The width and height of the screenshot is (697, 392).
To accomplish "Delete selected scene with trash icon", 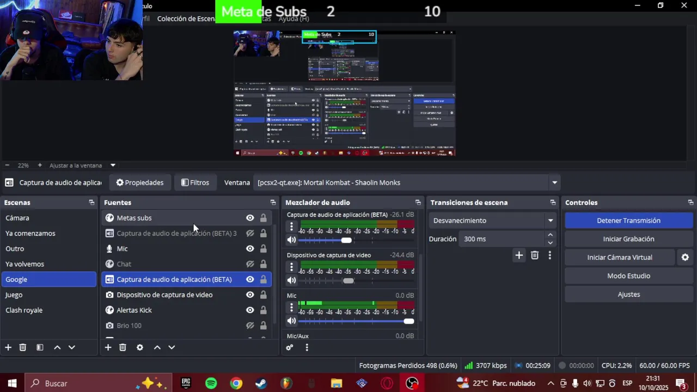I will (23, 347).
